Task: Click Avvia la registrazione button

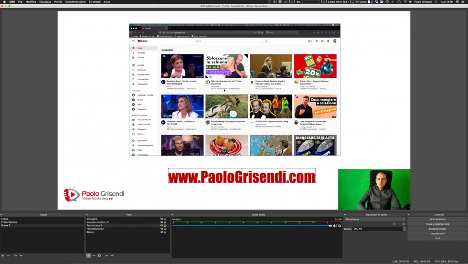Action: coord(437,224)
